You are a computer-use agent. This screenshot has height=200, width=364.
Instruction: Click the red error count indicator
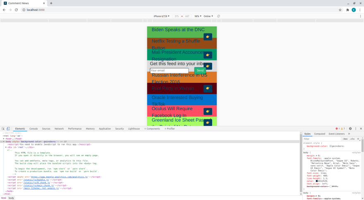[338, 129]
